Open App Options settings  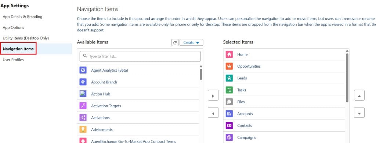pyautogui.click(x=14, y=27)
